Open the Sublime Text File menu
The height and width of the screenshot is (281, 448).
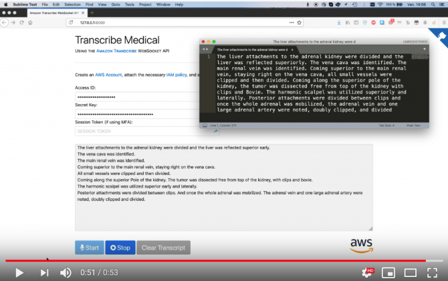click(45, 5)
